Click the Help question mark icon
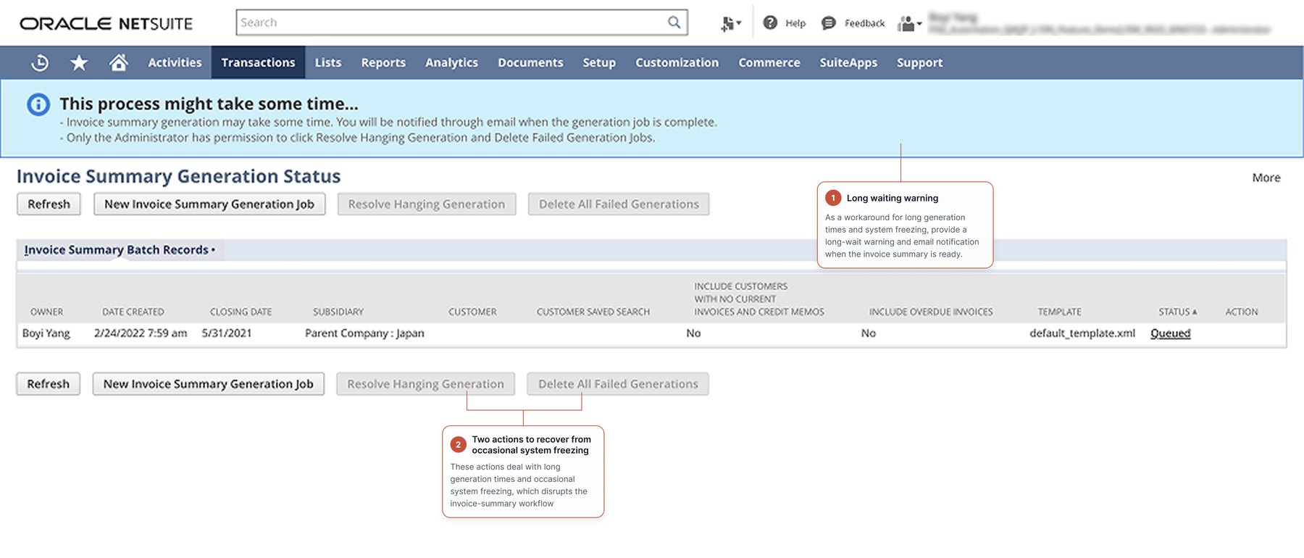This screenshot has width=1304, height=558. tap(770, 23)
